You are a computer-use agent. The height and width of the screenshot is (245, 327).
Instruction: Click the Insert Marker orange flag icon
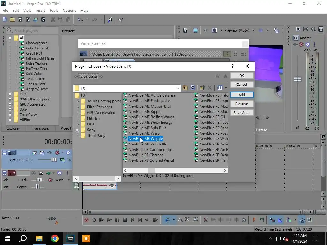pos(254,220)
